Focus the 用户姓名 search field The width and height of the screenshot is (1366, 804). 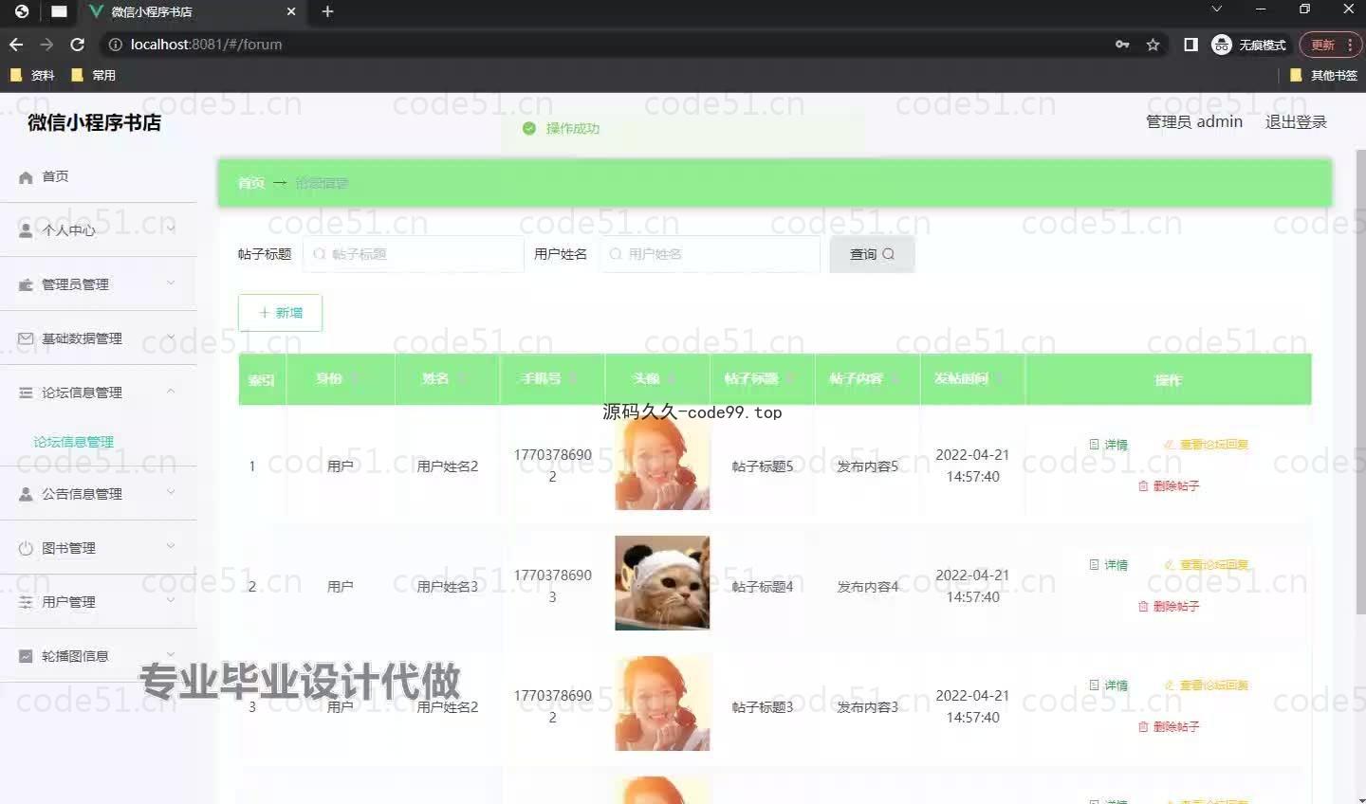(x=710, y=254)
